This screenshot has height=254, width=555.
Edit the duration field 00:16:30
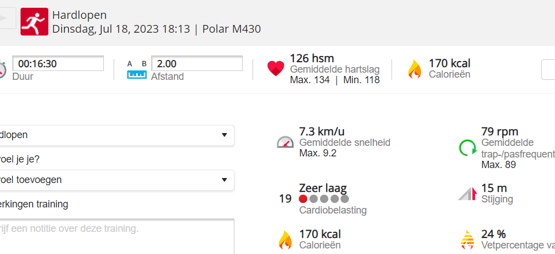(58, 64)
